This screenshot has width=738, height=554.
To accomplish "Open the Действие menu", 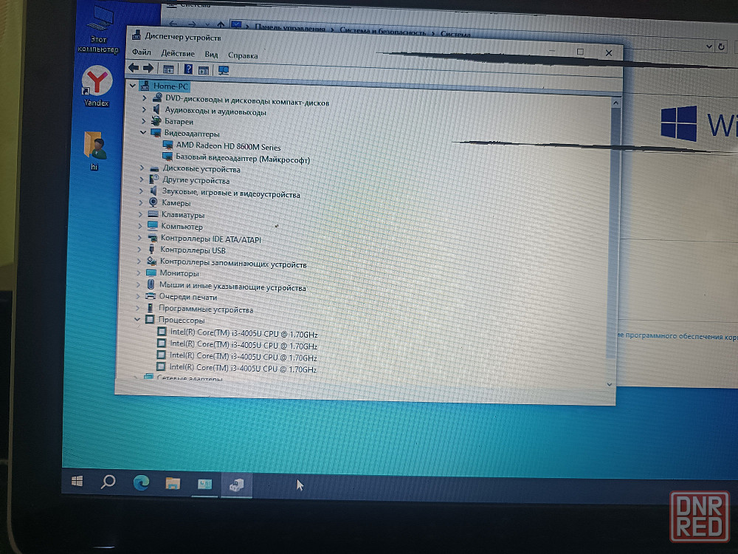I will [178, 54].
